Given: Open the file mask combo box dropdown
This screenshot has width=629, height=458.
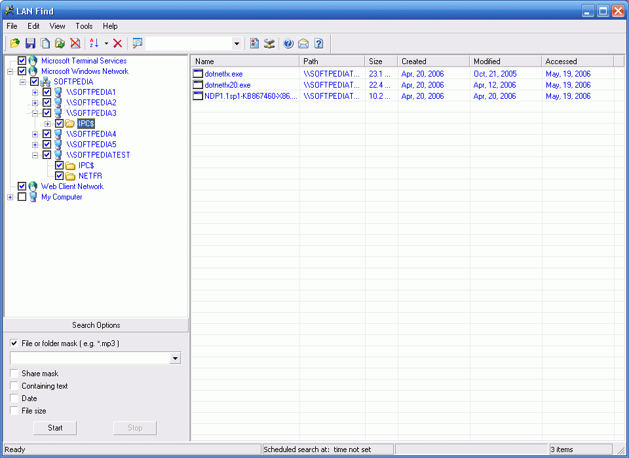Looking at the screenshot, I should pyautogui.click(x=176, y=359).
